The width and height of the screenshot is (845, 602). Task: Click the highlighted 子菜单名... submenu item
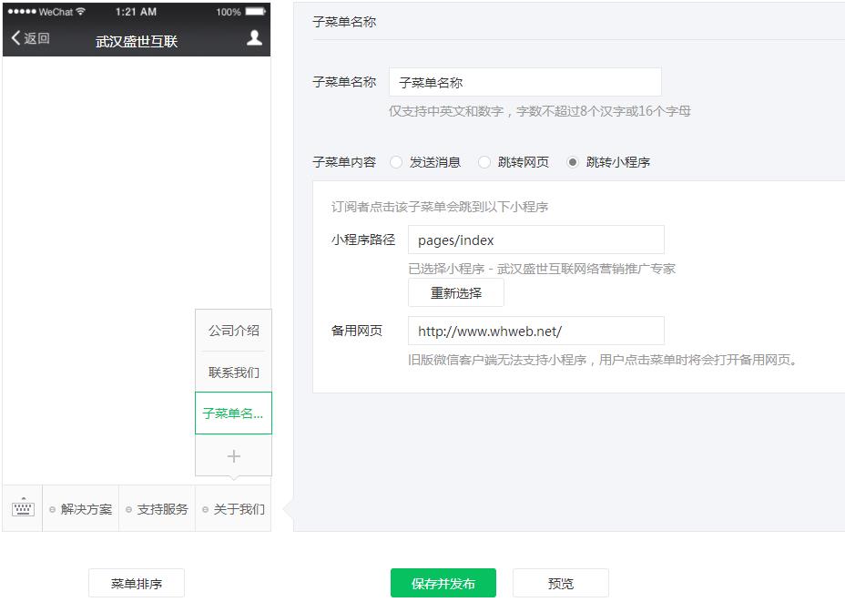click(x=233, y=413)
